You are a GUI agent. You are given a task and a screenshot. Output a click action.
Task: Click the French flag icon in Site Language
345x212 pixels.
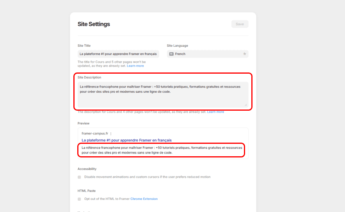point(171,54)
